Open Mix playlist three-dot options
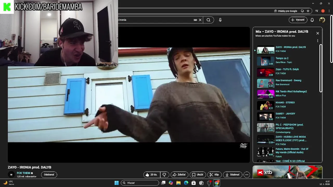The image size is (333, 187). (318, 41)
